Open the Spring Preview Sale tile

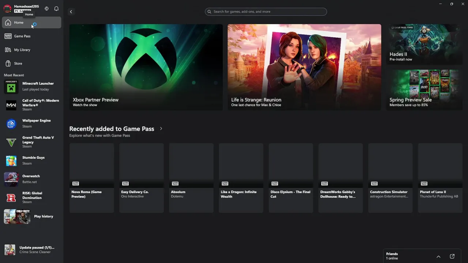[424, 90]
